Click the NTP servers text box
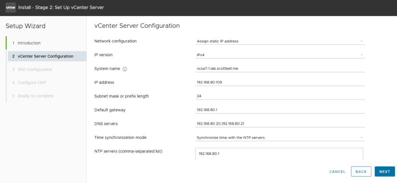This screenshot has width=397, height=183. 279,154
